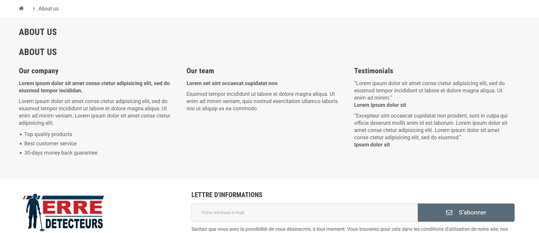The height and width of the screenshot is (233, 539).
Task: Click the 'Ipsum dolor sit' testimonial author
Action: pyautogui.click(x=372, y=145)
